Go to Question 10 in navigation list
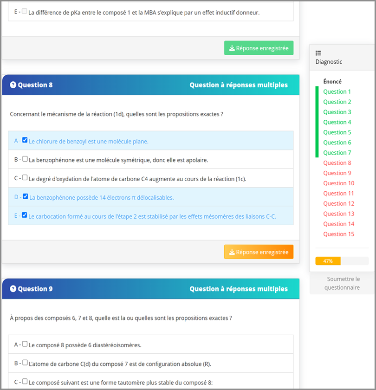Screen dimensions: 376x390 (338, 183)
